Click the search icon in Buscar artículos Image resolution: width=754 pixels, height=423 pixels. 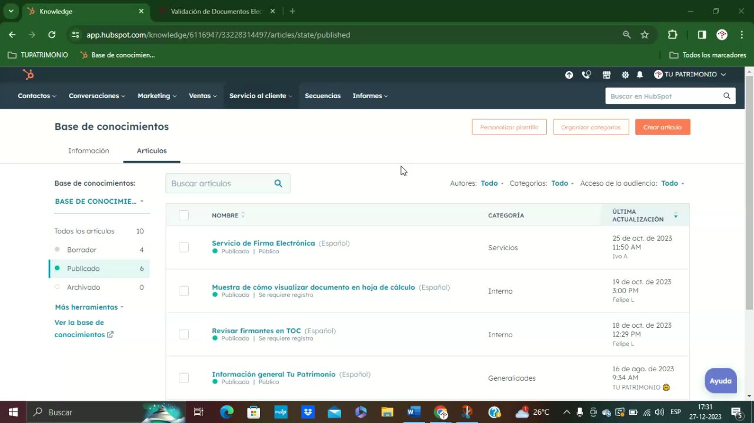click(x=278, y=183)
